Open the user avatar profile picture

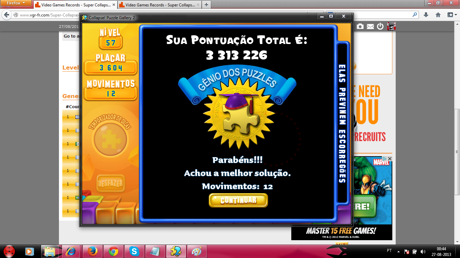pos(391,26)
